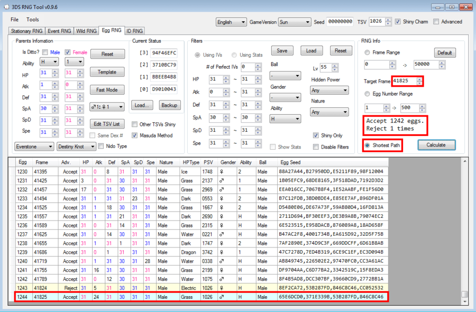Screen dimensions: 476x312
Task: Click the Fast Mode button
Action: pyautogui.click(x=107, y=90)
